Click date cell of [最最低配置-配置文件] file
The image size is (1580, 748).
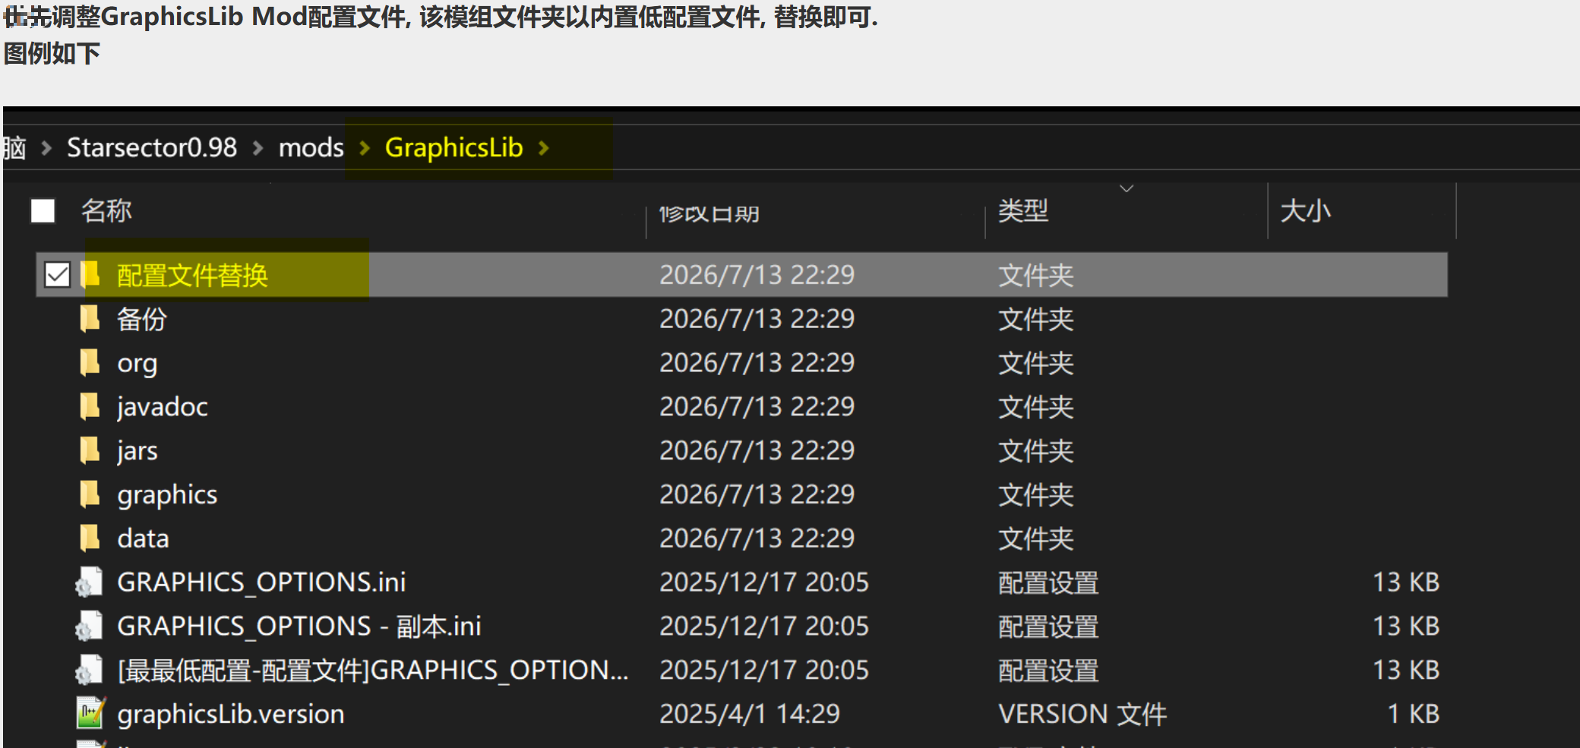[764, 671]
